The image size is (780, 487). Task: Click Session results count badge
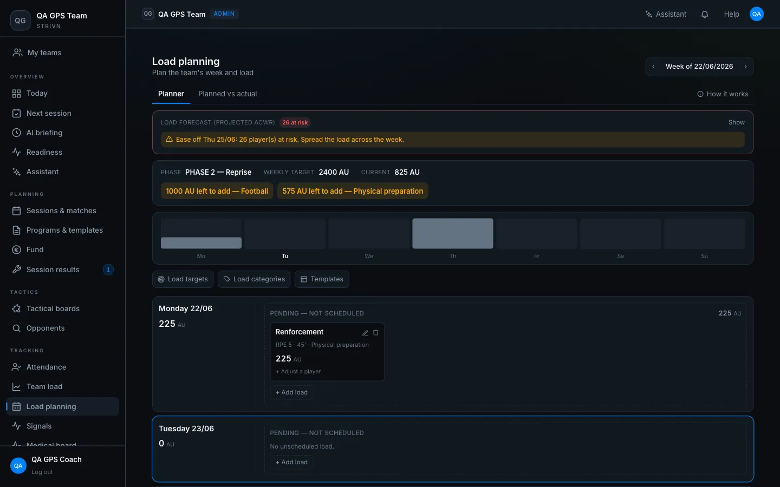tap(108, 269)
